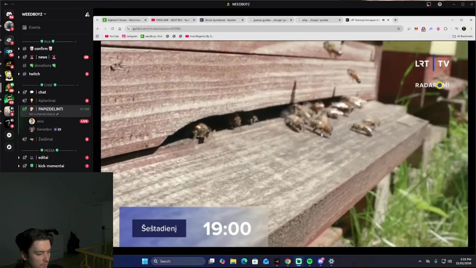Show hidden system tray icons chevron

point(420,261)
